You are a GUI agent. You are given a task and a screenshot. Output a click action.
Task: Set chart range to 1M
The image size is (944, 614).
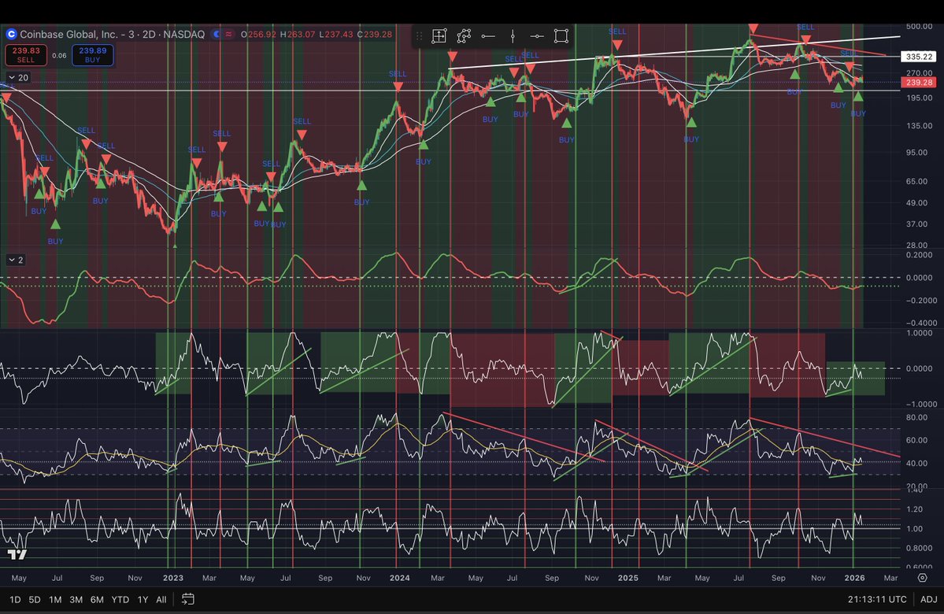(55, 600)
